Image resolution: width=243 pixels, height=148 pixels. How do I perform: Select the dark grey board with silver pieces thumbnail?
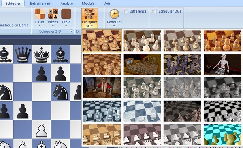(x=222, y=88)
